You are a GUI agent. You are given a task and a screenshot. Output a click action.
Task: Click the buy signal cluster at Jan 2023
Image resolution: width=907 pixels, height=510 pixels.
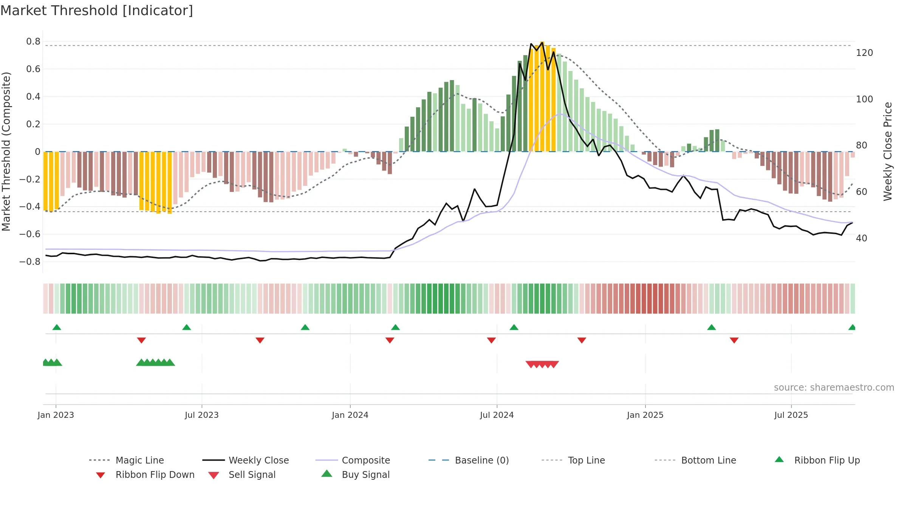click(x=53, y=362)
